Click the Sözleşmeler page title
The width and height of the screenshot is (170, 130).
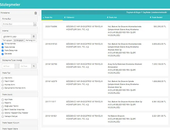pos(10,5)
